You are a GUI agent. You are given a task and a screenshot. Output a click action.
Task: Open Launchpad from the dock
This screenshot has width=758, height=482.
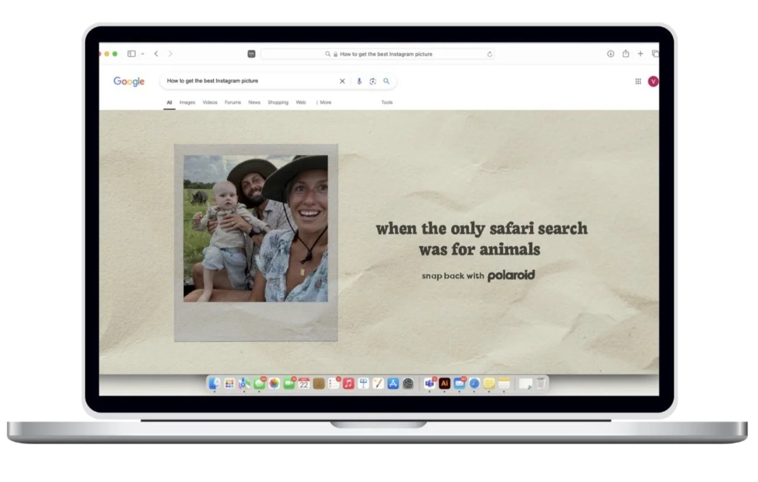click(x=229, y=384)
